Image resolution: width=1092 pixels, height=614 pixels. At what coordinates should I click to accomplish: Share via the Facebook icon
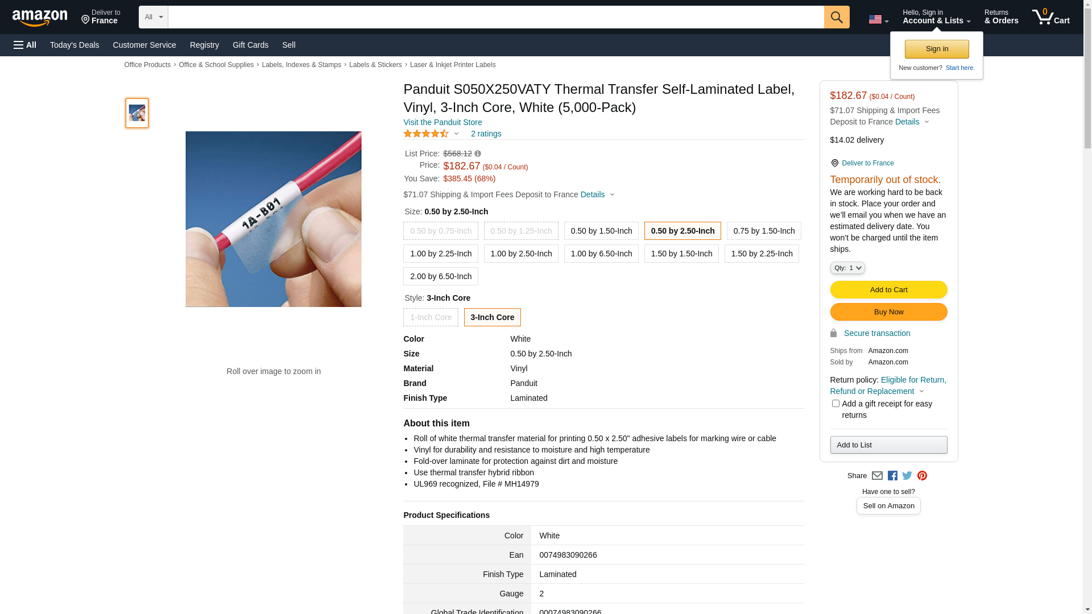point(892,476)
